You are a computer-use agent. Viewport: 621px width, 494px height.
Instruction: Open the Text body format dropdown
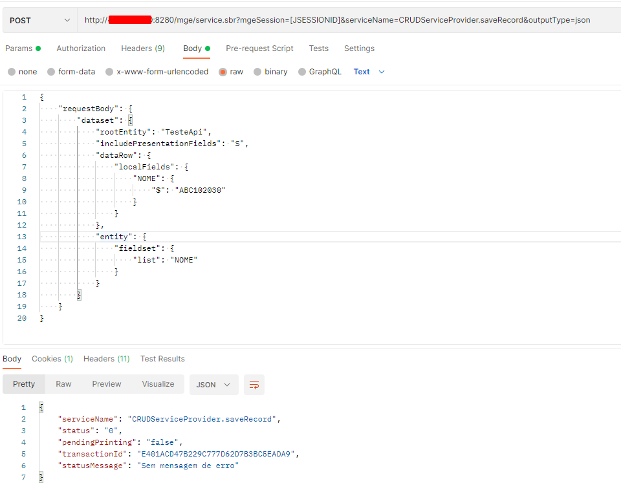pos(369,72)
